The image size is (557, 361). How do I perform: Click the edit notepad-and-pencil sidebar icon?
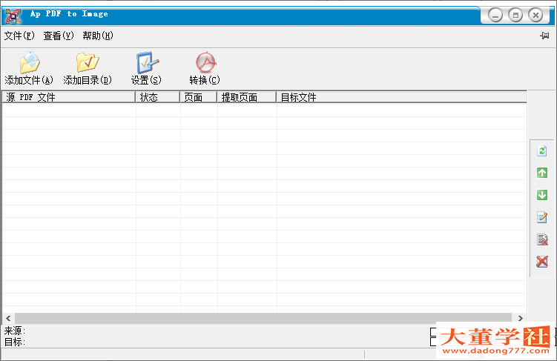pos(542,217)
